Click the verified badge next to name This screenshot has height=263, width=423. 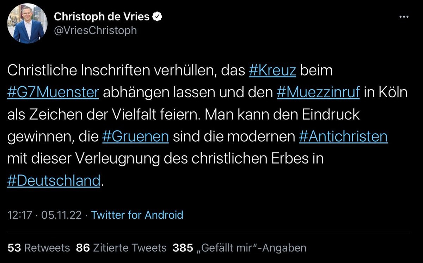(x=157, y=17)
